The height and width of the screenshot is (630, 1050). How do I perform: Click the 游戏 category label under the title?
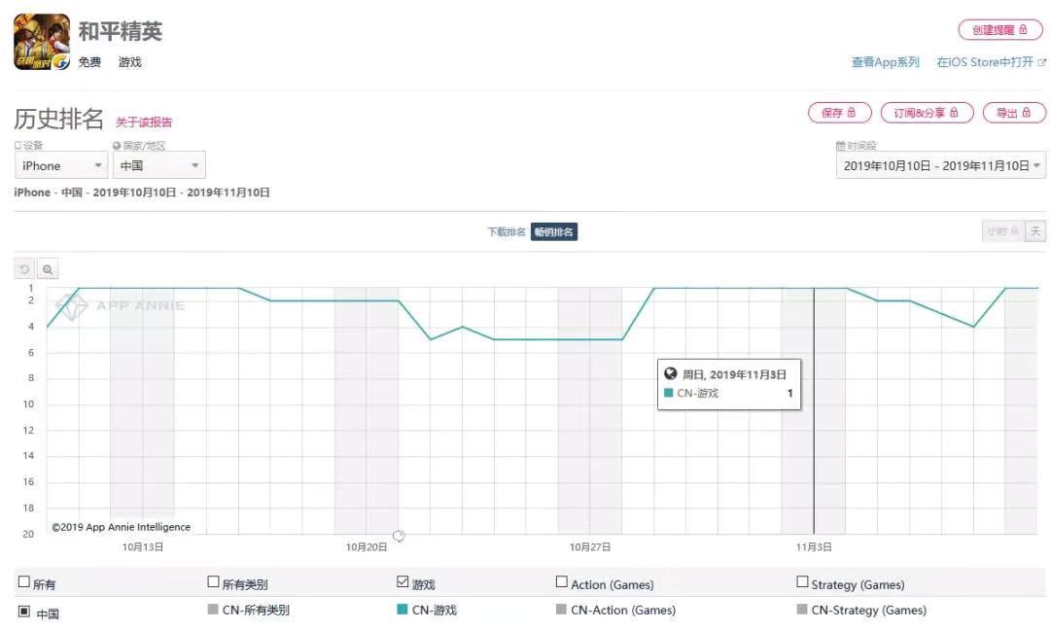[130, 62]
